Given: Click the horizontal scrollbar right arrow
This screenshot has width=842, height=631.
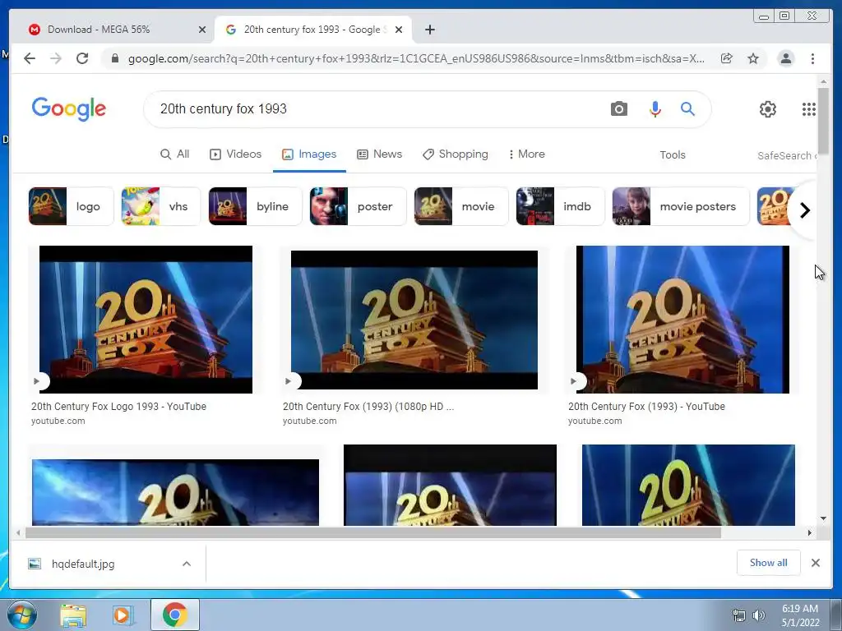Looking at the screenshot, I should [810, 532].
